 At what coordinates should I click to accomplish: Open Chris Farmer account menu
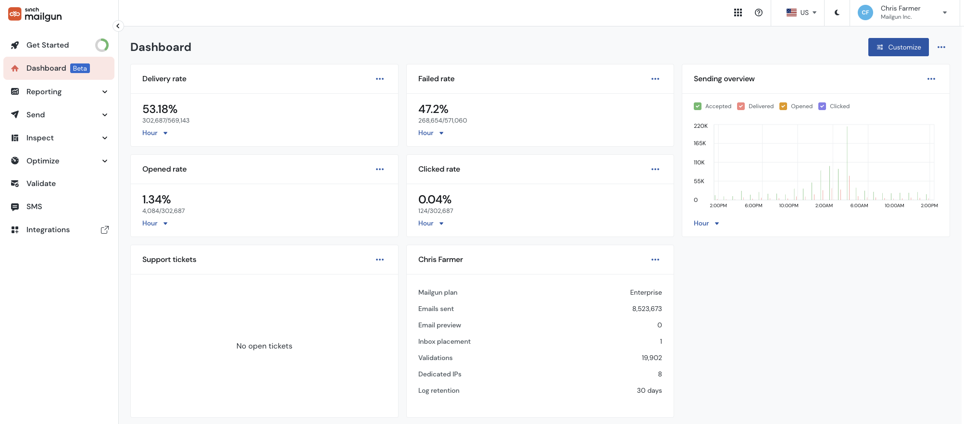coord(903,12)
